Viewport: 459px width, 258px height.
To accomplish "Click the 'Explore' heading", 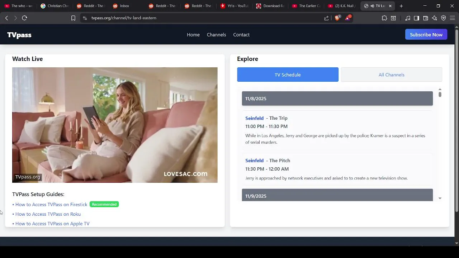I will point(247,59).
